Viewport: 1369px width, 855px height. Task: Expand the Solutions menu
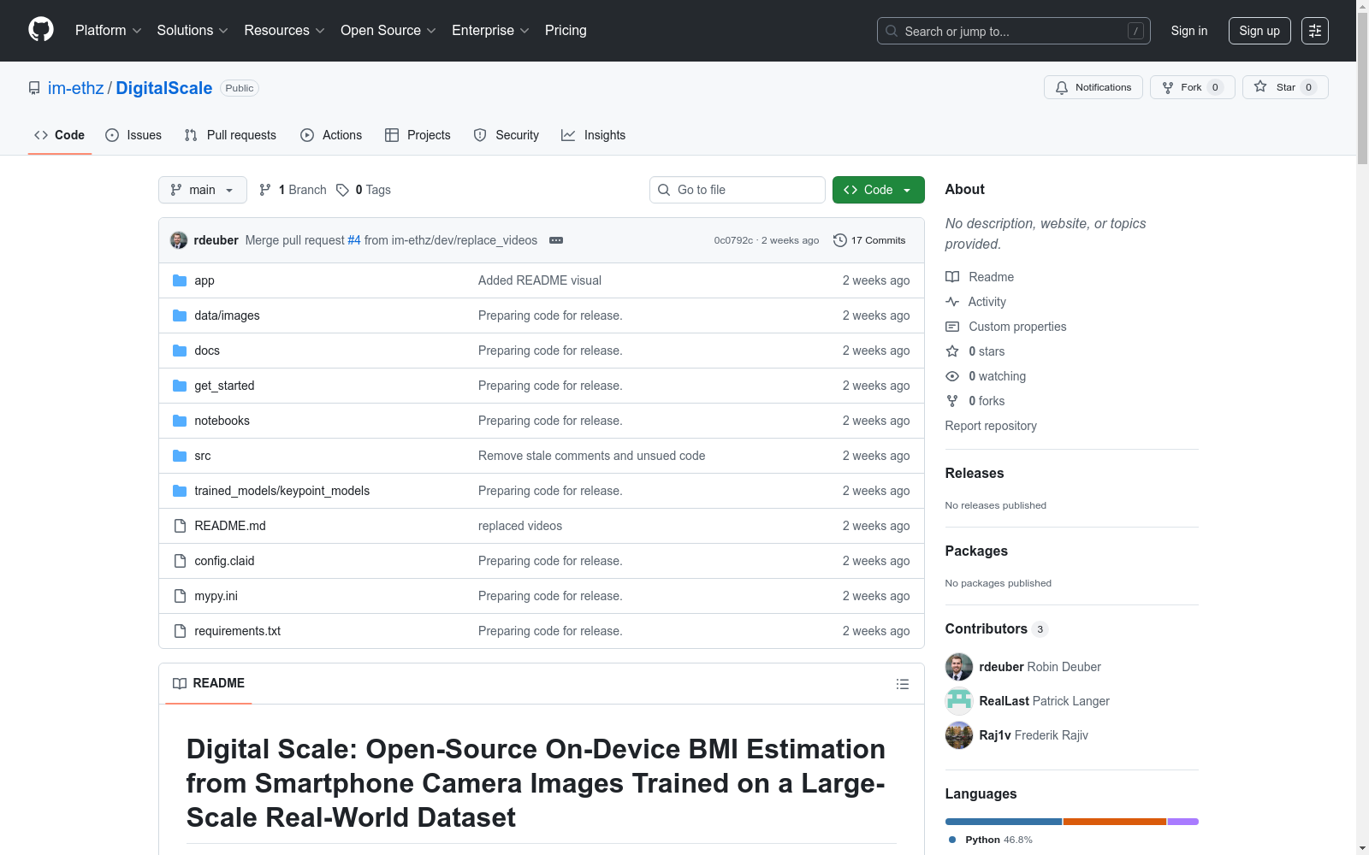point(193,31)
